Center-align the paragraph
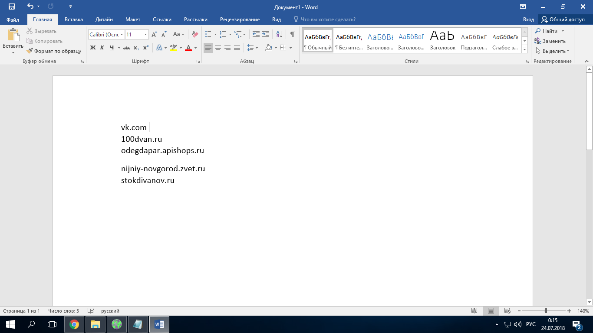Screen dimensions: 593x333 [x=218, y=48]
